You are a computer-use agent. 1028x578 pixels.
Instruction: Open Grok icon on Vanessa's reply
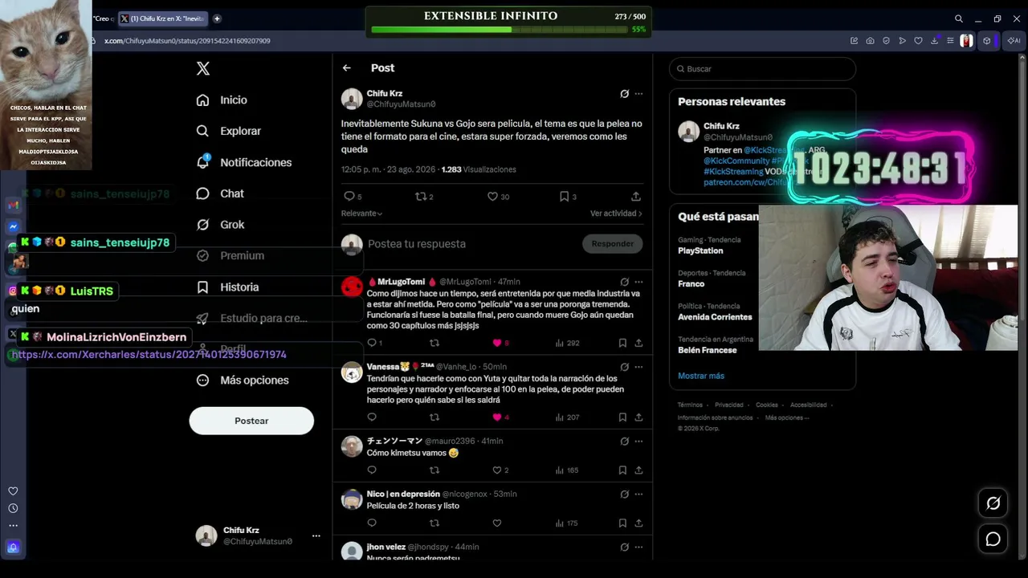pyautogui.click(x=624, y=367)
